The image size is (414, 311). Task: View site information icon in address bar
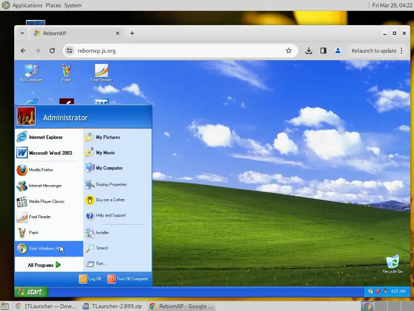click(x=70, y=51)
